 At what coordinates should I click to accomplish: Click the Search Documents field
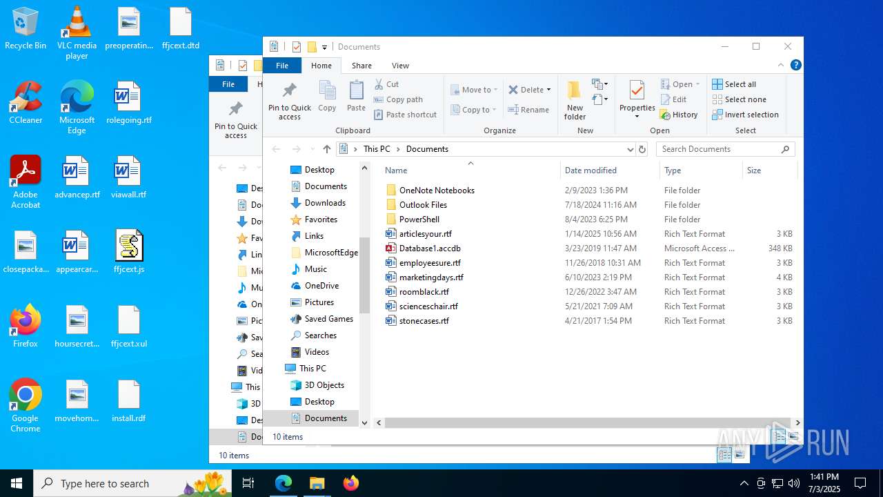click(725, 149)
